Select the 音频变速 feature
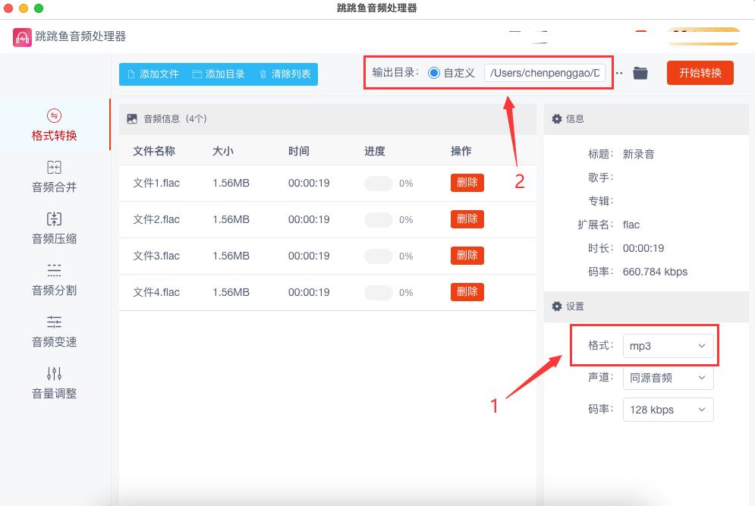Viewport: 755px width, 506px height. point(53,329)
